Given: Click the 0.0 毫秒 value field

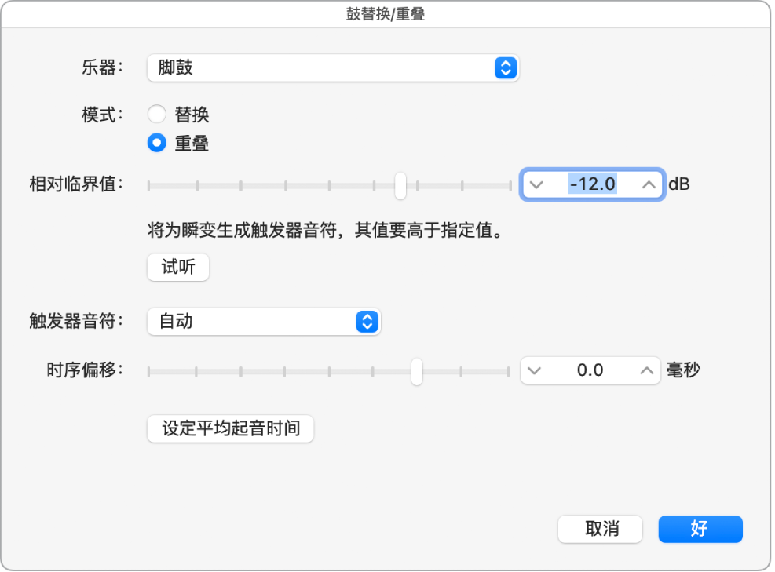Looking at the screenshot, I should (x=590, y=370).
